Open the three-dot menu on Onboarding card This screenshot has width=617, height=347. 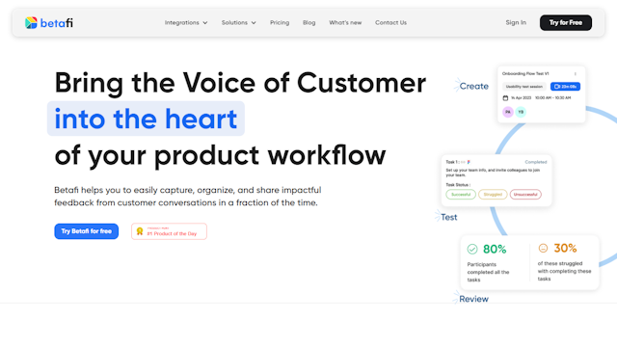576,74
